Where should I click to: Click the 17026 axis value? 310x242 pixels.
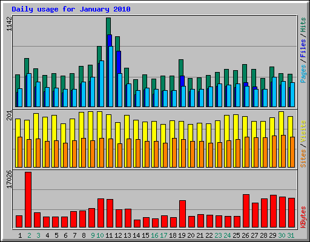coord(10,180)
